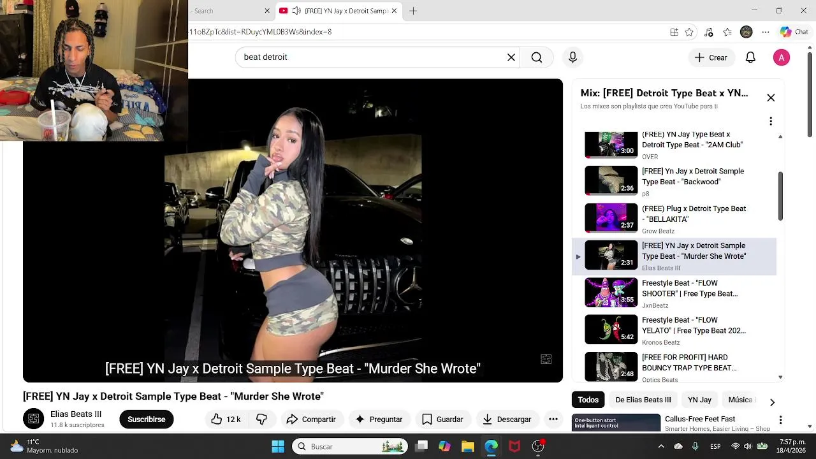Open Task View on the taskbar
The width and height of the screenshot is (816, 459).
pyautogui.click(x=421, y=446)
